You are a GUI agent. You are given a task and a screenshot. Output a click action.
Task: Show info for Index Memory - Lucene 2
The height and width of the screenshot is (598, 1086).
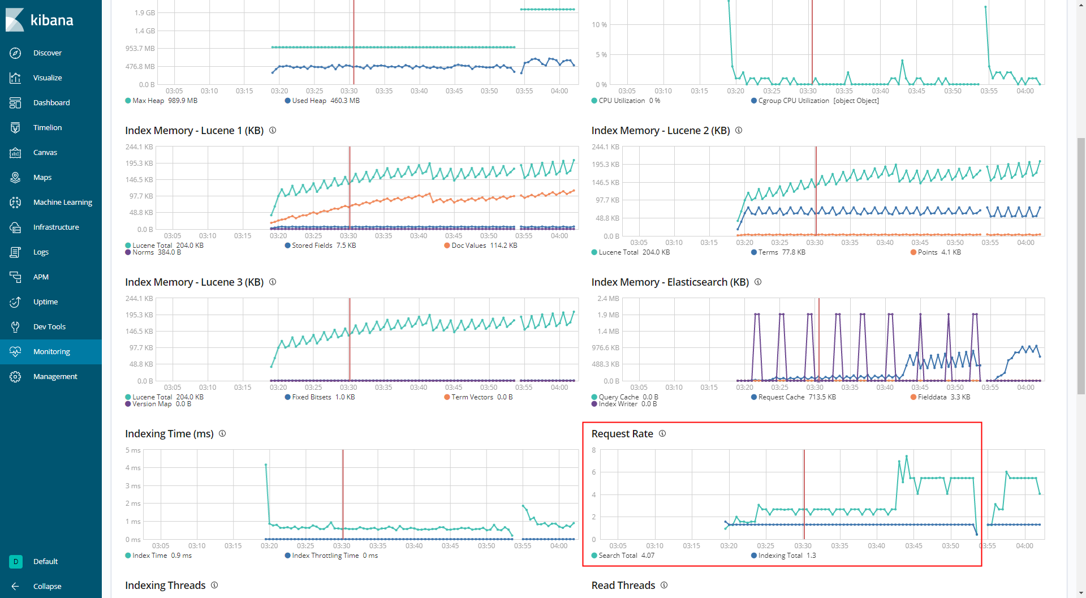(x=739, y=130)
